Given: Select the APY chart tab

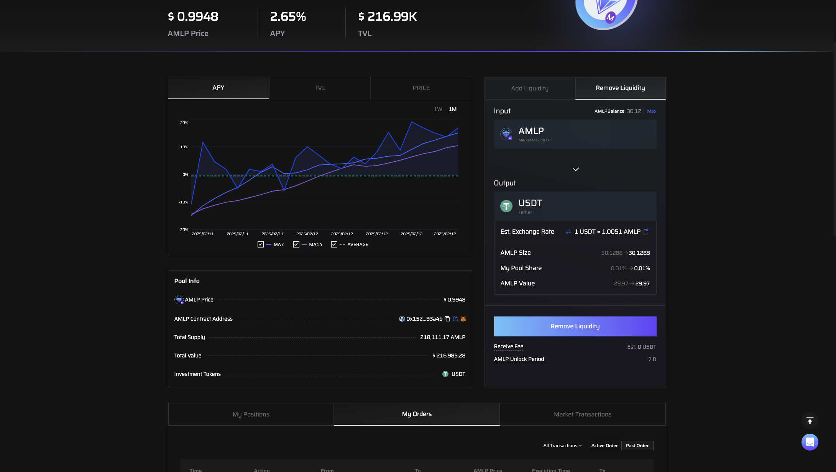Looking at the screenshot, I should [x=218, y=88].
